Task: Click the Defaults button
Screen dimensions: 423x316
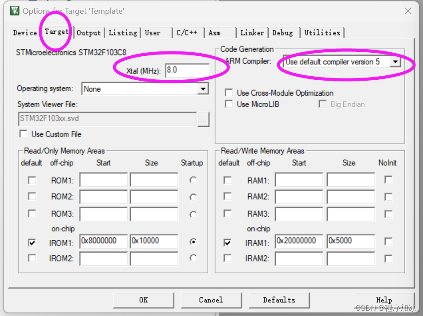Action: pos(279,300)
